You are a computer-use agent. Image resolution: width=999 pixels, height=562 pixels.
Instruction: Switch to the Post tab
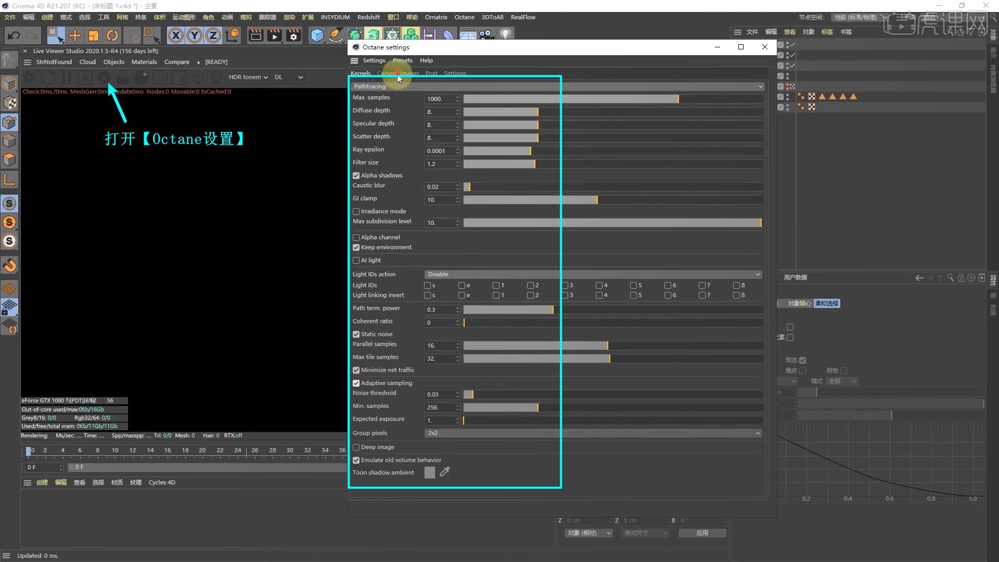pos(431,73)
